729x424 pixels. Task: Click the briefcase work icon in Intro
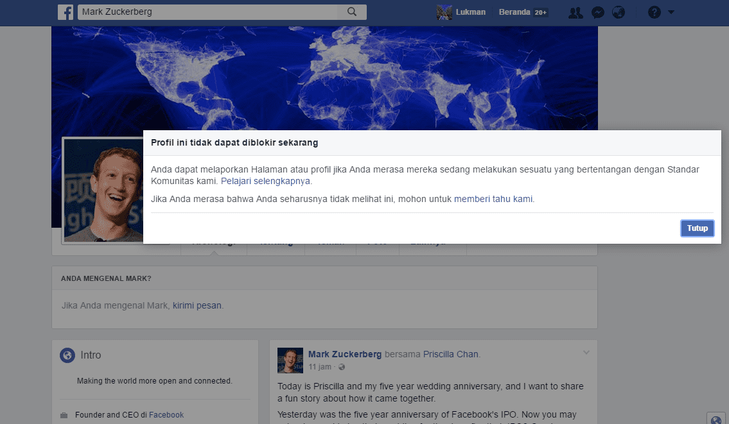[x=64, y=415]
